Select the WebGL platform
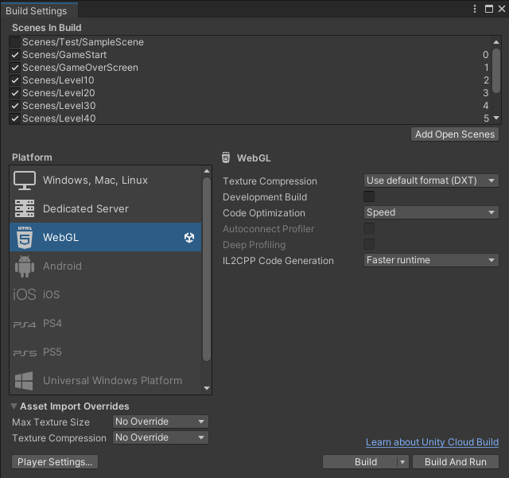Screen dimensions: 509x478 pyautogui.click(x=106, y=237)
